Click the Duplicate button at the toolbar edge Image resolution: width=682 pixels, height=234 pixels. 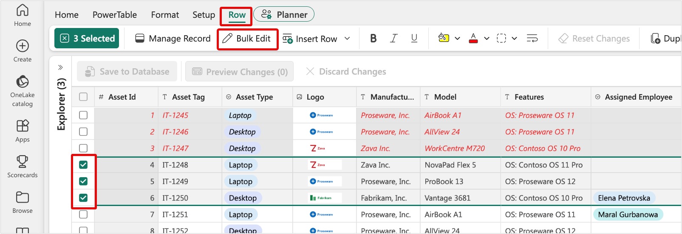[x=665, y=39]
